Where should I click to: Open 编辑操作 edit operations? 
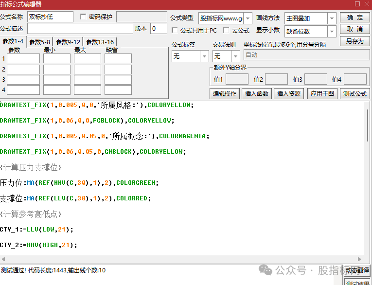tap(225, 94)
